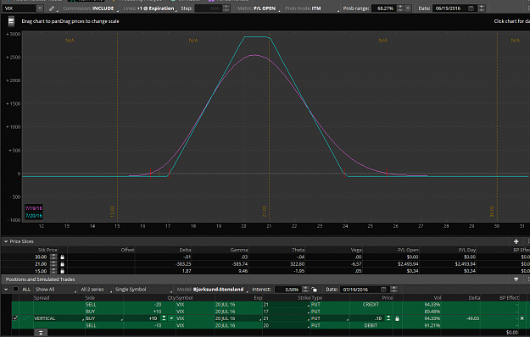530x337 pixels.
Task: Remove the VERTICAL simulated trade
Action: click(522, 318)
